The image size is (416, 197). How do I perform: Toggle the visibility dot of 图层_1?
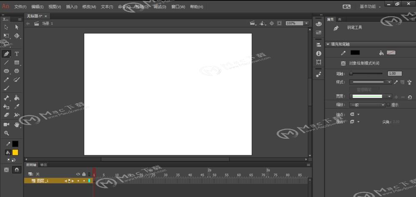coord(78,181)
